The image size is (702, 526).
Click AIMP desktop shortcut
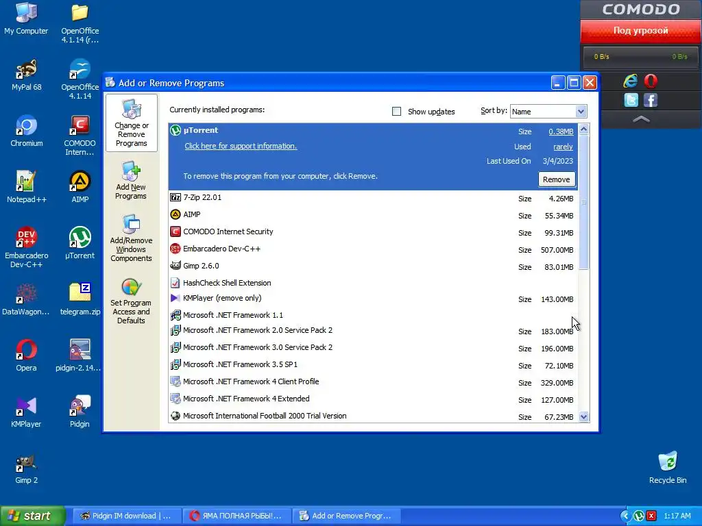[80, 187]
